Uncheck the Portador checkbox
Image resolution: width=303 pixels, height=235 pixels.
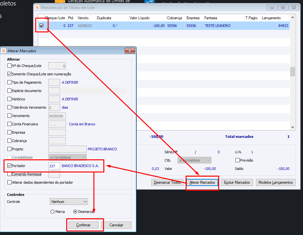(x=9, y=165)
